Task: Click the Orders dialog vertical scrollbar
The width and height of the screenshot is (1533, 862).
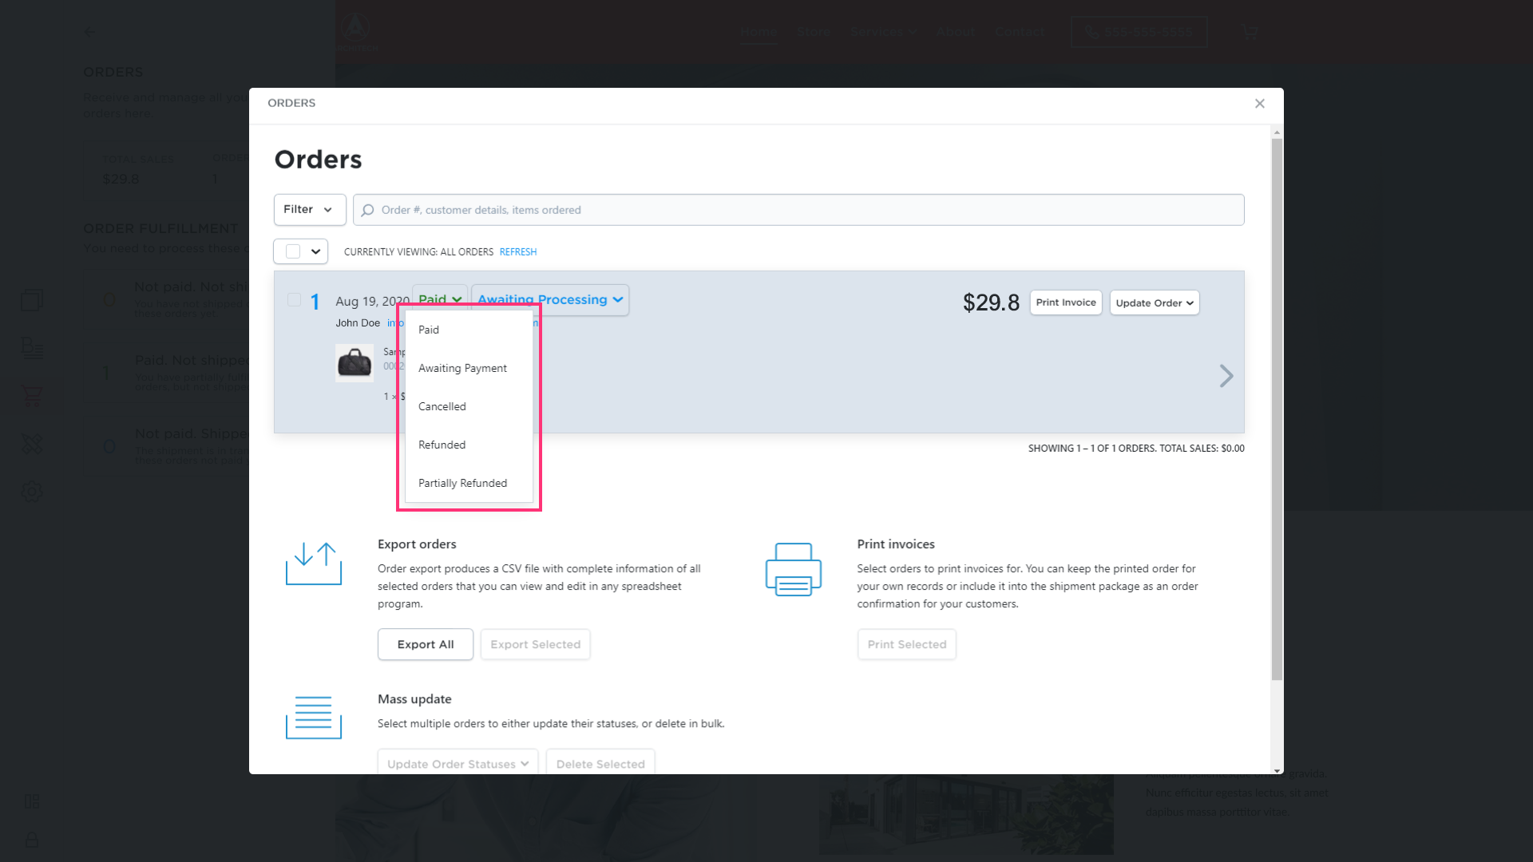Action: point(1277,409)
